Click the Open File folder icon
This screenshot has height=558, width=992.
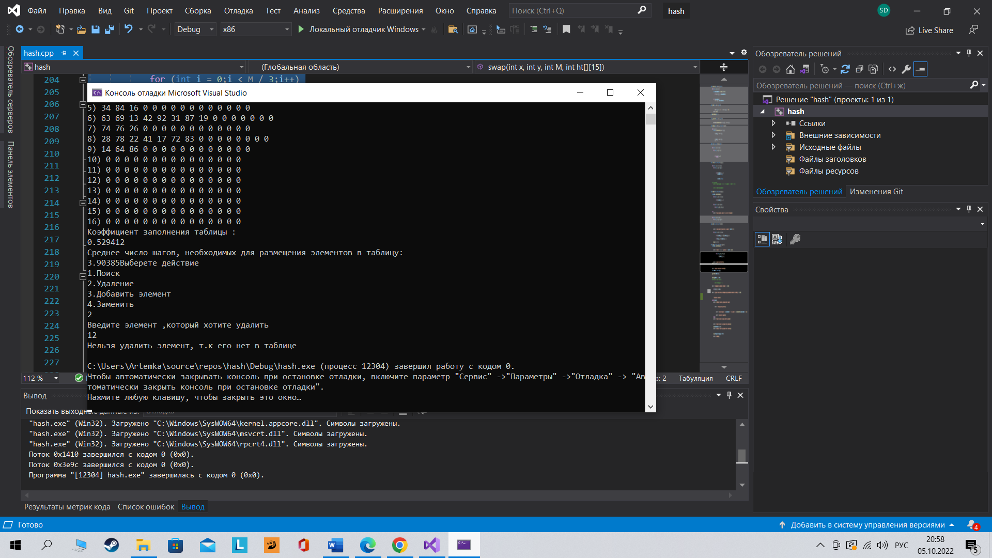pyautogui.click(x=81, y=29)
